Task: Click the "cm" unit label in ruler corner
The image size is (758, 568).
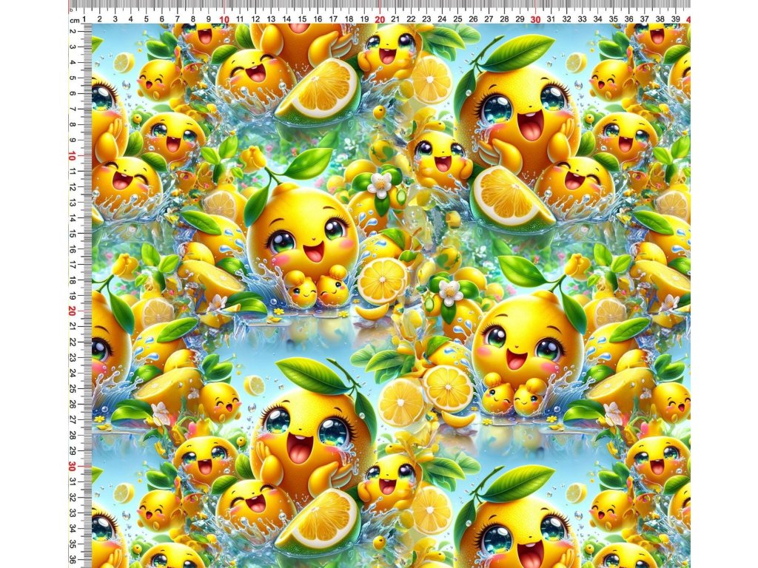Action: coord(74,21)
